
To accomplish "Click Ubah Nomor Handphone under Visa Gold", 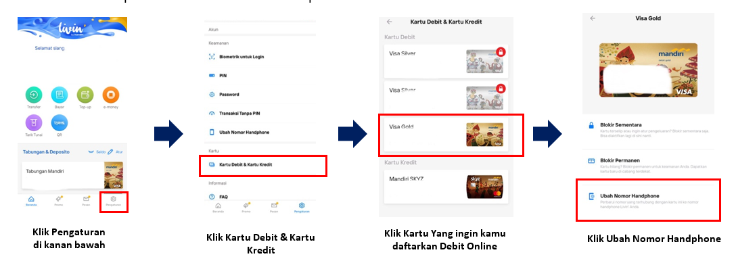I will point(648,199).
